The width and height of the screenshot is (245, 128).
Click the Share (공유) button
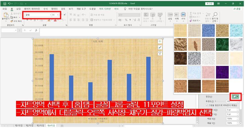click(237, 9)
